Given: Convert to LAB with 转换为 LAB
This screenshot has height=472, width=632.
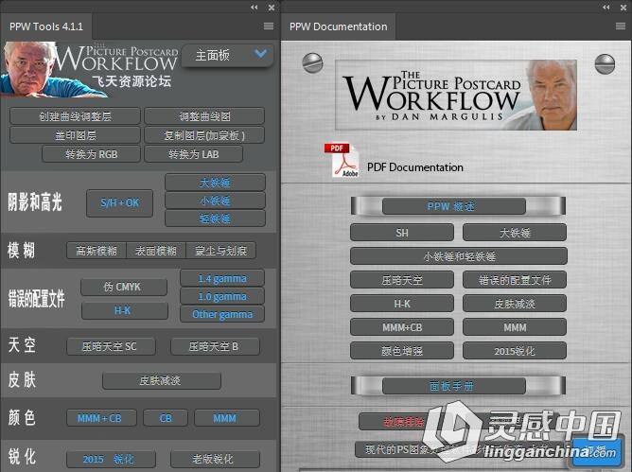Looking at the screenshot, I should (194, 154).
